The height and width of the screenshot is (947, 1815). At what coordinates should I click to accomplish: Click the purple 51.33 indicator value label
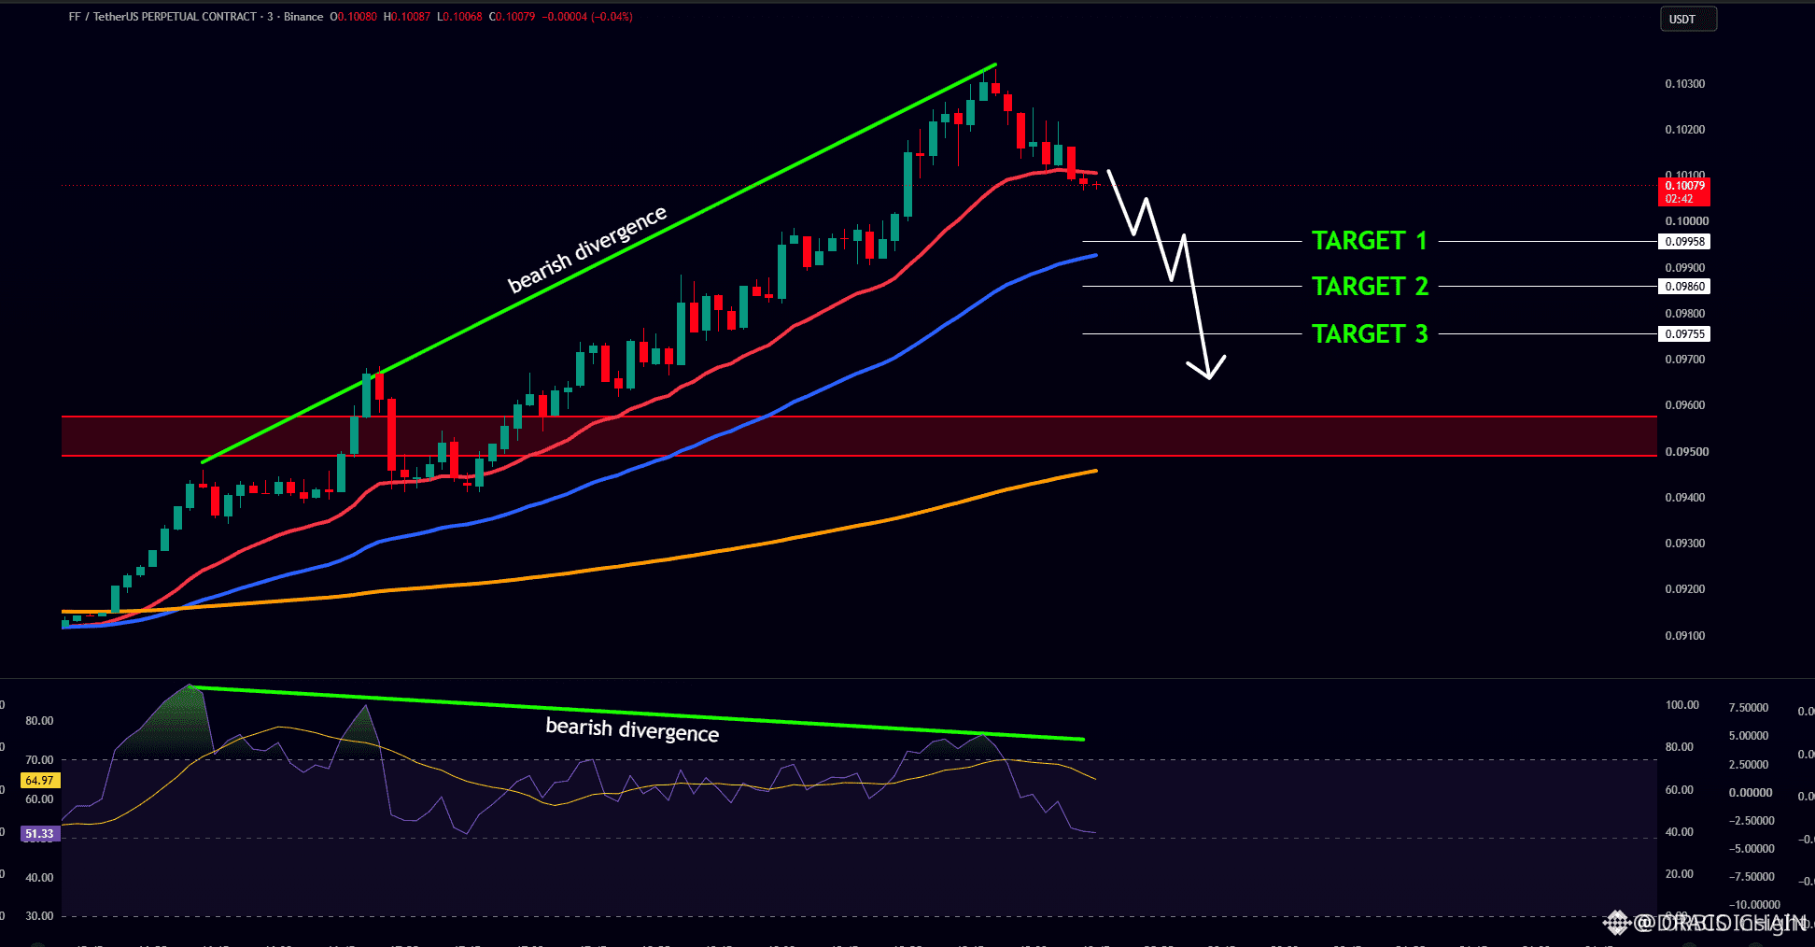(39, 834)
